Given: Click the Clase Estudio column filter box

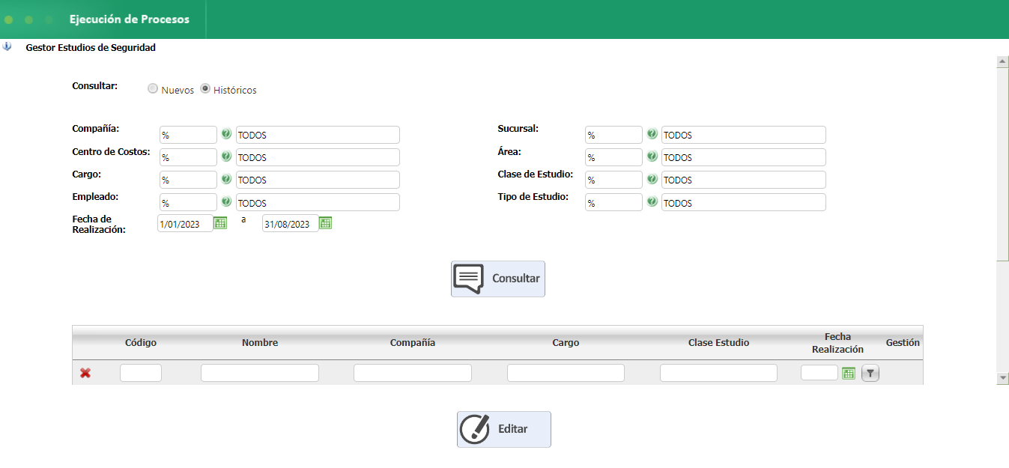Looking at the screenshot, I should (718, 373).
